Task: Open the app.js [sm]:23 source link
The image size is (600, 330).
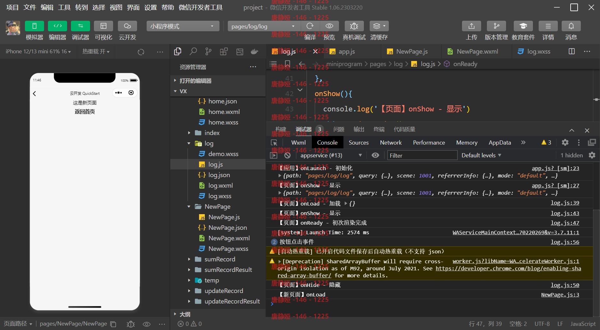Action: [x=555, y=169]
